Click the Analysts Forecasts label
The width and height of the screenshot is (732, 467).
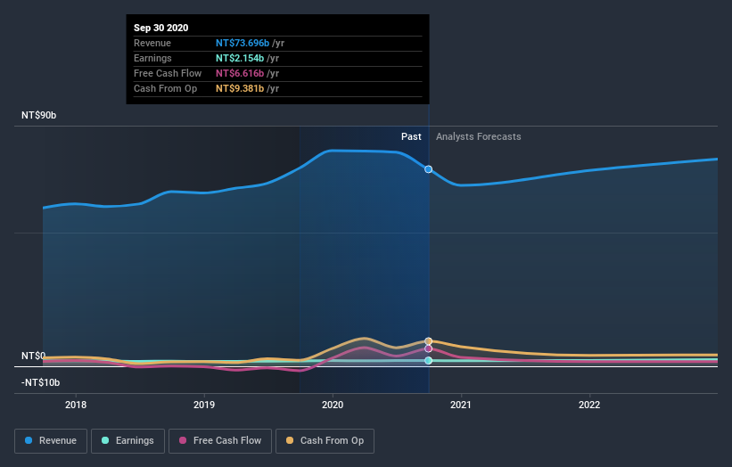(x=479, y=136)
